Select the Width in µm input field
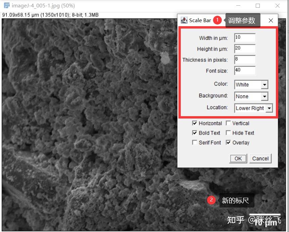Image resolution: width=289 pixels, height=232 pixels. [x=244, y=38]
